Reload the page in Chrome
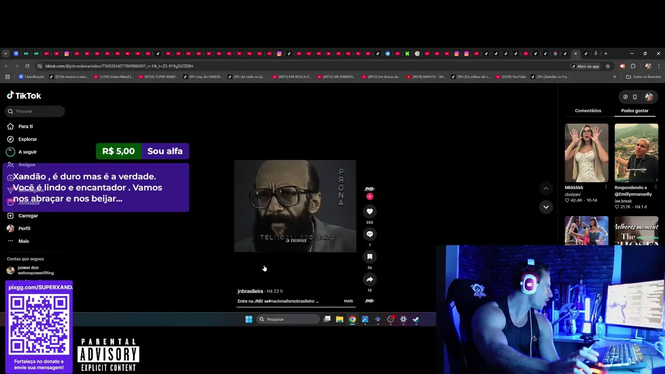This screenshot has width=665, height=374. click(x=27, y=66)
